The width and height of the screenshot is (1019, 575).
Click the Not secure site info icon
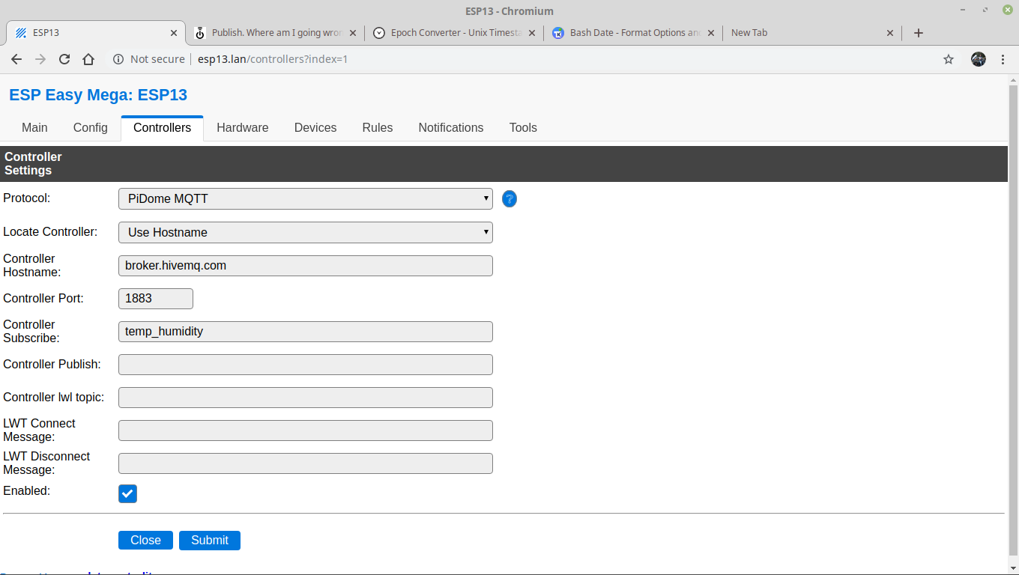(118, 59)
